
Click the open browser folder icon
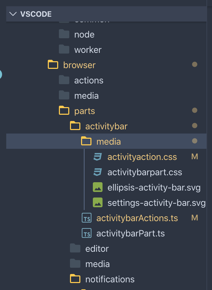click(x=53, y=64)
